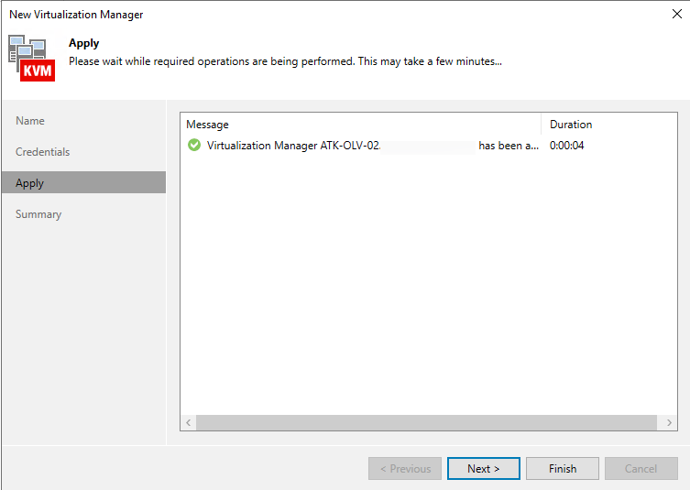Go to the Credentials wizard step
Viewport: 690px width, 490px height.
43,152
